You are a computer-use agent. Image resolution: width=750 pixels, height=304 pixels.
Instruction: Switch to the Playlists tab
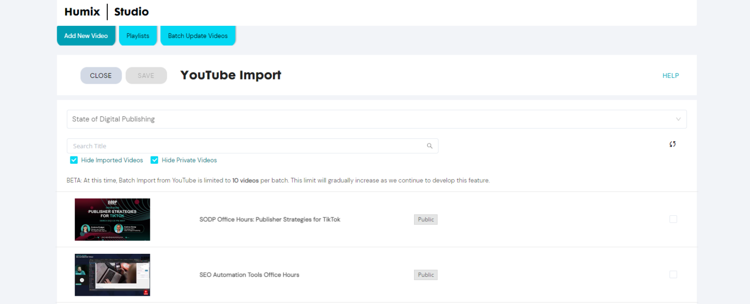coord(138,36)
